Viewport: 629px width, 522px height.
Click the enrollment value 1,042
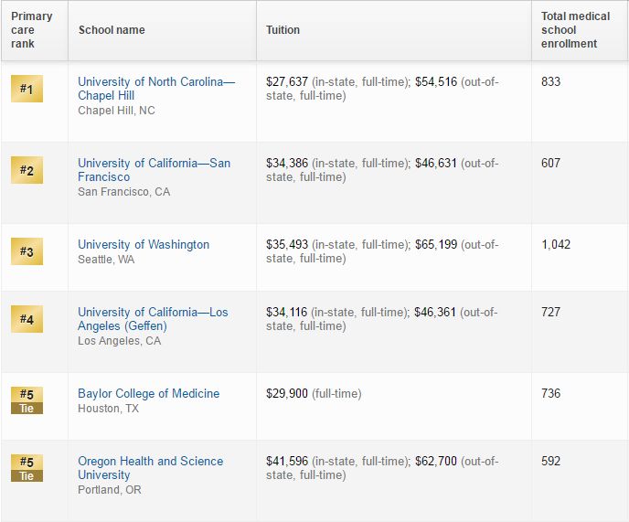556,244
